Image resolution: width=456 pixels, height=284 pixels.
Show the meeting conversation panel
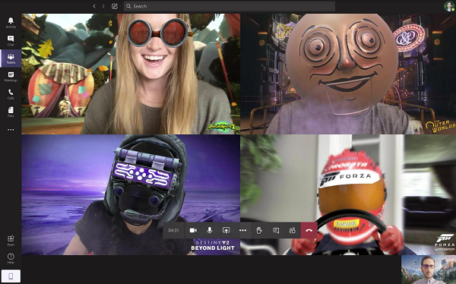click(x=276, y=231)
